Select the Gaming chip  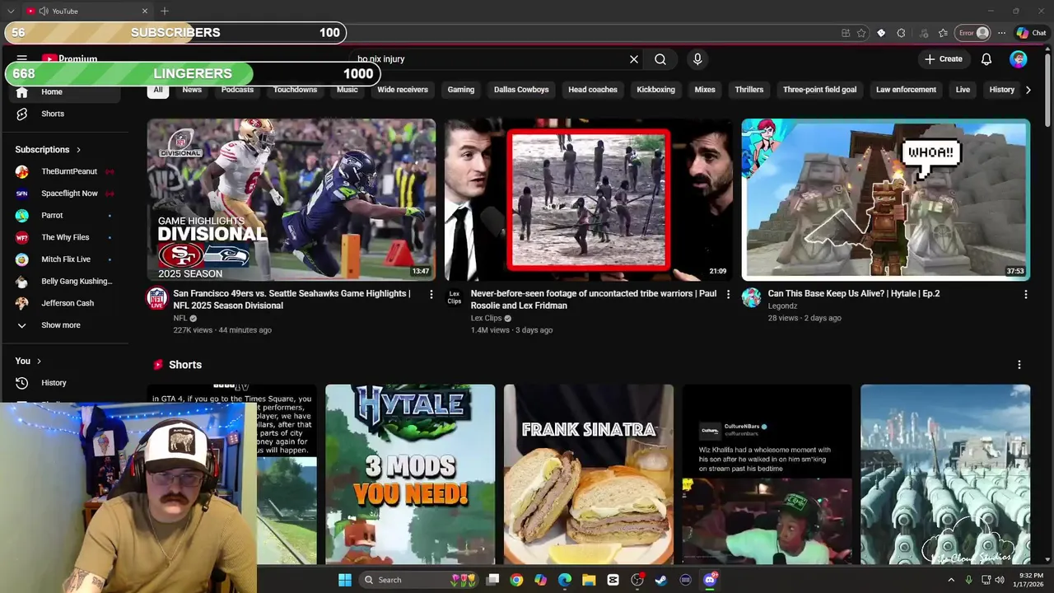coord(461,90)
